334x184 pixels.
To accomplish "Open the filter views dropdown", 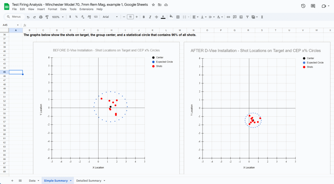I will [x=254, y=17].
